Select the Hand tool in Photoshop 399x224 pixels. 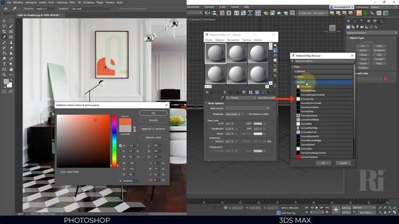(11, 69)
